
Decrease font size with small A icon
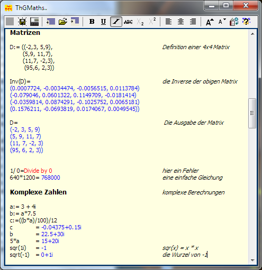[x=222, y=22]
